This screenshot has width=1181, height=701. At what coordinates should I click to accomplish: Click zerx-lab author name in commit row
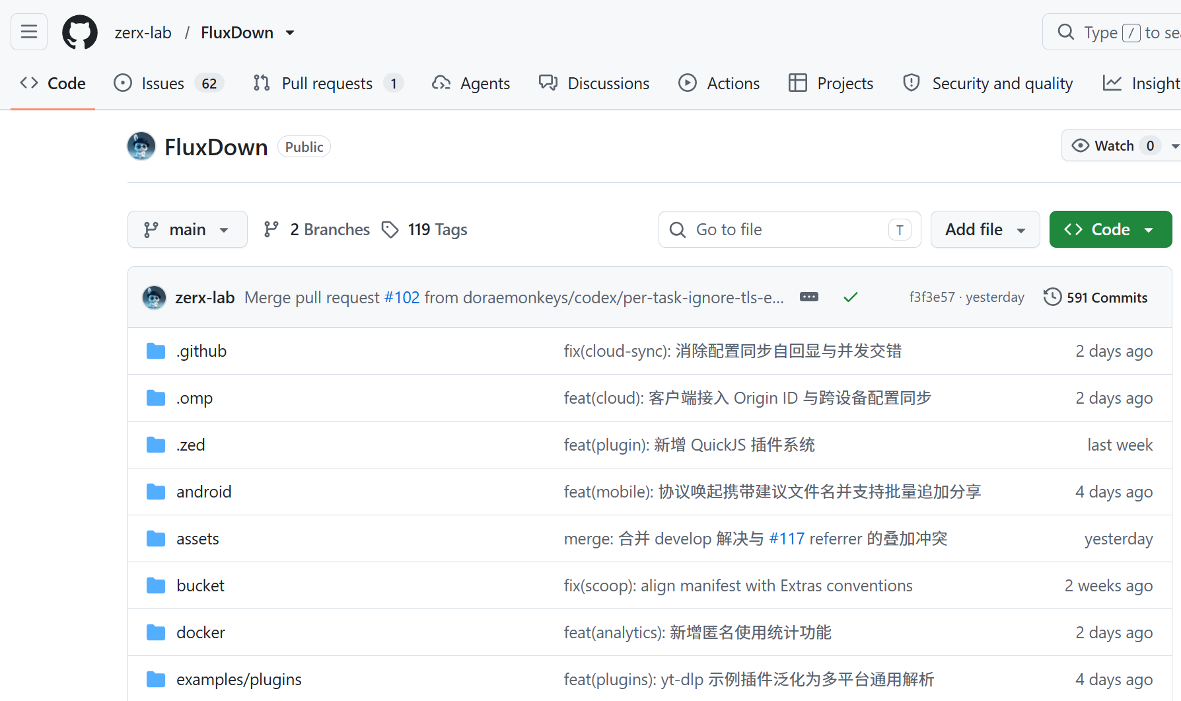(x=205, y=297)
